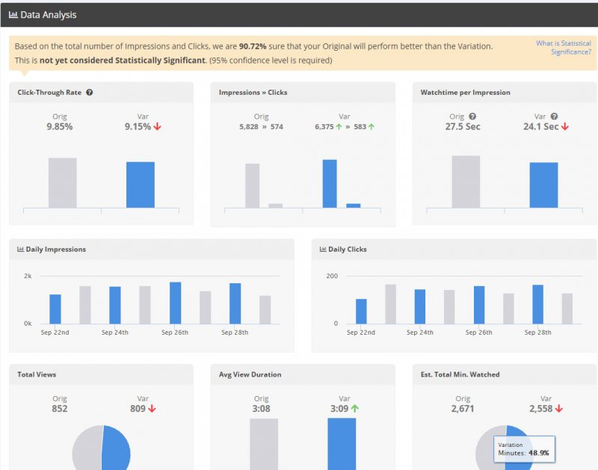
Task: Click the Daily Impressions chart icon
Action: coord(21,250)
